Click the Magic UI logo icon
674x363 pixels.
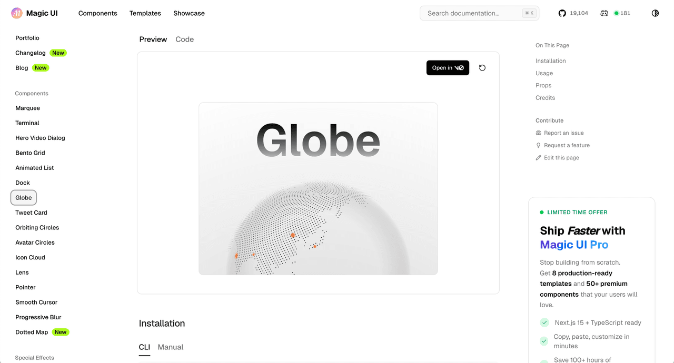click(x=17, y=13)
